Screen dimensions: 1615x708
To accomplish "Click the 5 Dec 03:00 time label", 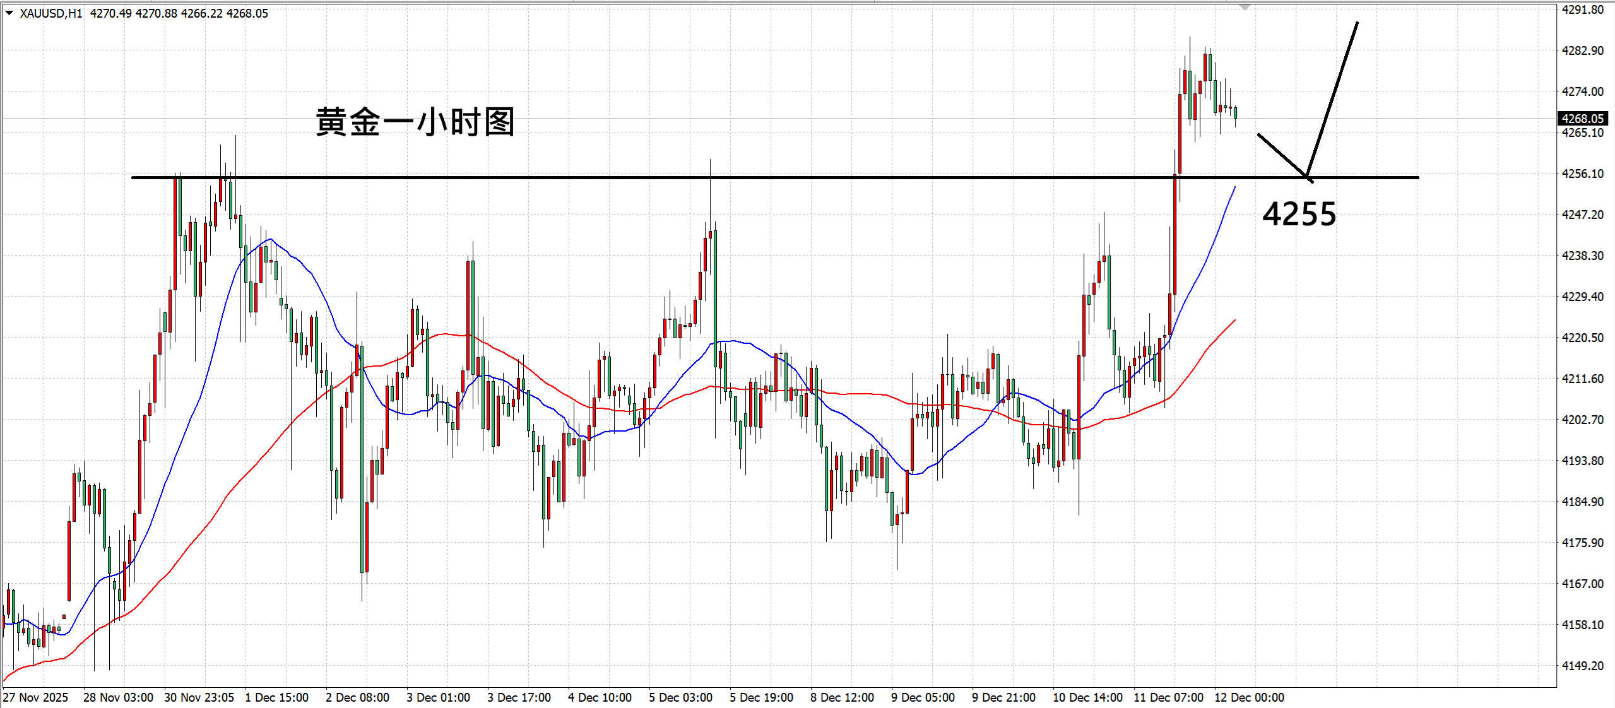I will (680, 697).
